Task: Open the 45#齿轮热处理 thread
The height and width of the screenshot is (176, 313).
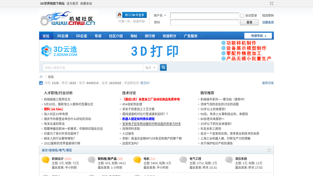Action: pyautogui.click(x=132, y=104)
